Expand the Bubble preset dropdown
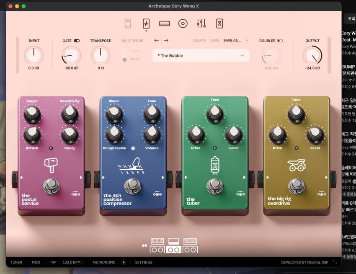This screenshot has width=356, height=274. click(x=242, y=55)
